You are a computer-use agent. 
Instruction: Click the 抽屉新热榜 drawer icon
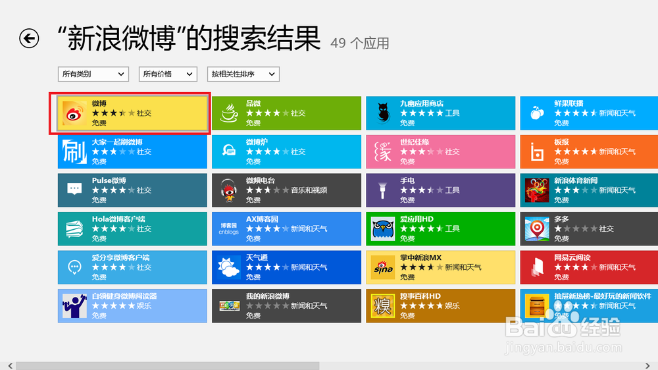[537, 305]
